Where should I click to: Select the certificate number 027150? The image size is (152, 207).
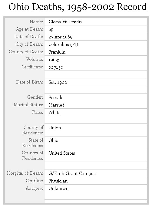[56, 67]
